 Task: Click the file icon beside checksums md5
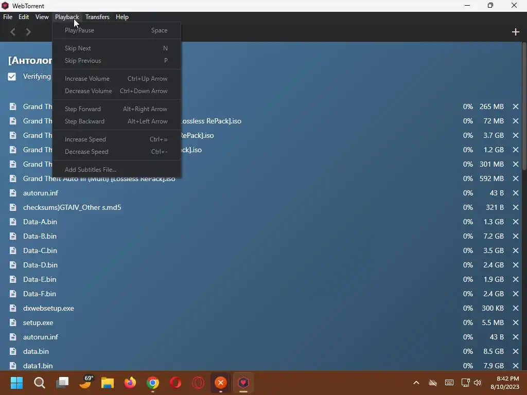[x=13, y=207]
